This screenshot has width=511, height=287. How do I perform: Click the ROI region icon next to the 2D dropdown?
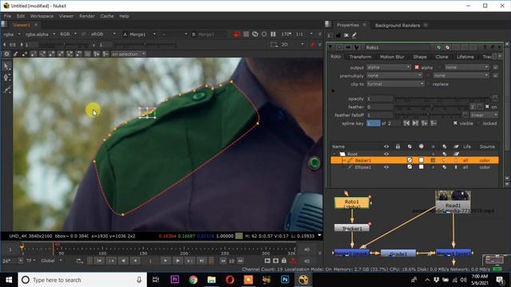point(274,45)
